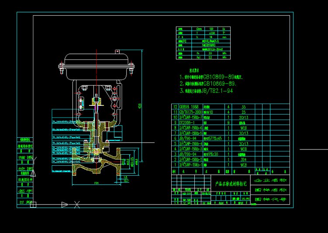Select the 图样代号 title block cell
Viewport: 328px width, 233px height.
coord(270,199)
